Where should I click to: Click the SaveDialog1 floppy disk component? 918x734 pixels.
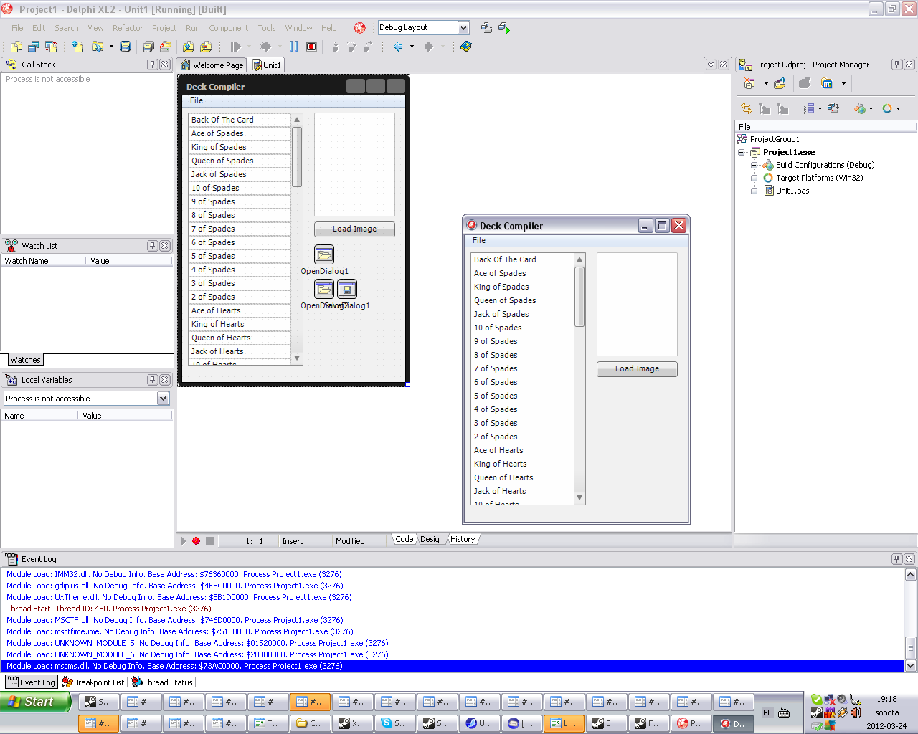pyautogui.click(x=347, y=289)
